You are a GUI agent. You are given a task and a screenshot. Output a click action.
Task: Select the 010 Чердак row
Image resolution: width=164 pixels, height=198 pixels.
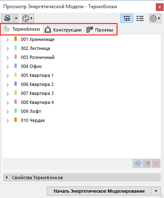pyautogui.click(x=82, y=120)
